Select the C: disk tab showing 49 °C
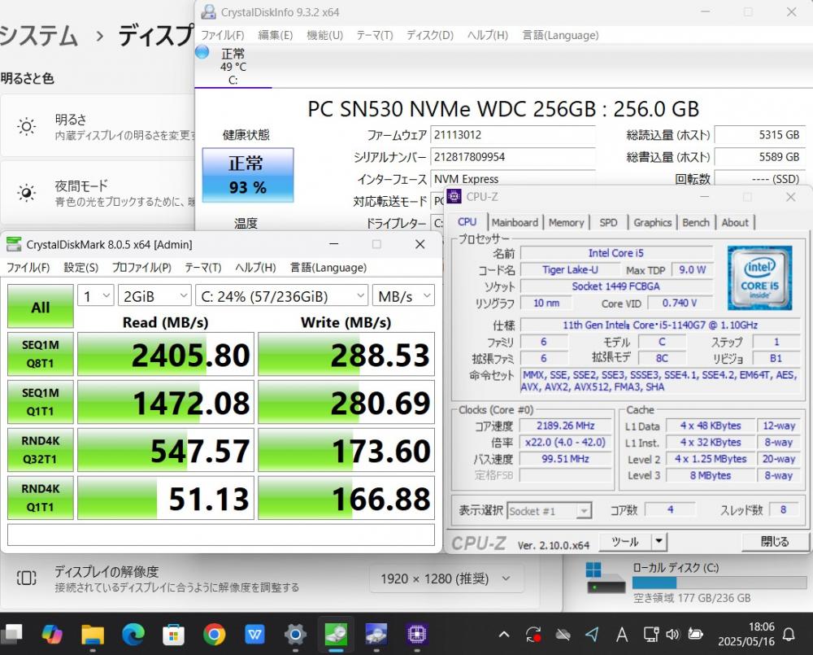This screenshot has width=813, height=655. pyautogui.click(x=233, y=66)
